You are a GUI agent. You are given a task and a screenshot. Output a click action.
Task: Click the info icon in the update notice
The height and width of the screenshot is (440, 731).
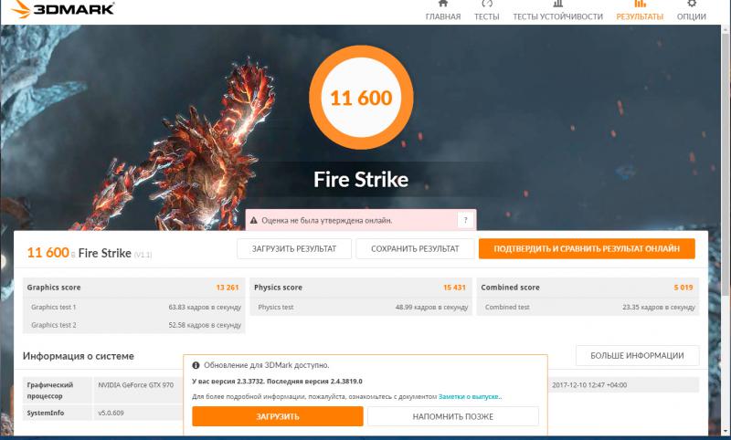point(196,364)
